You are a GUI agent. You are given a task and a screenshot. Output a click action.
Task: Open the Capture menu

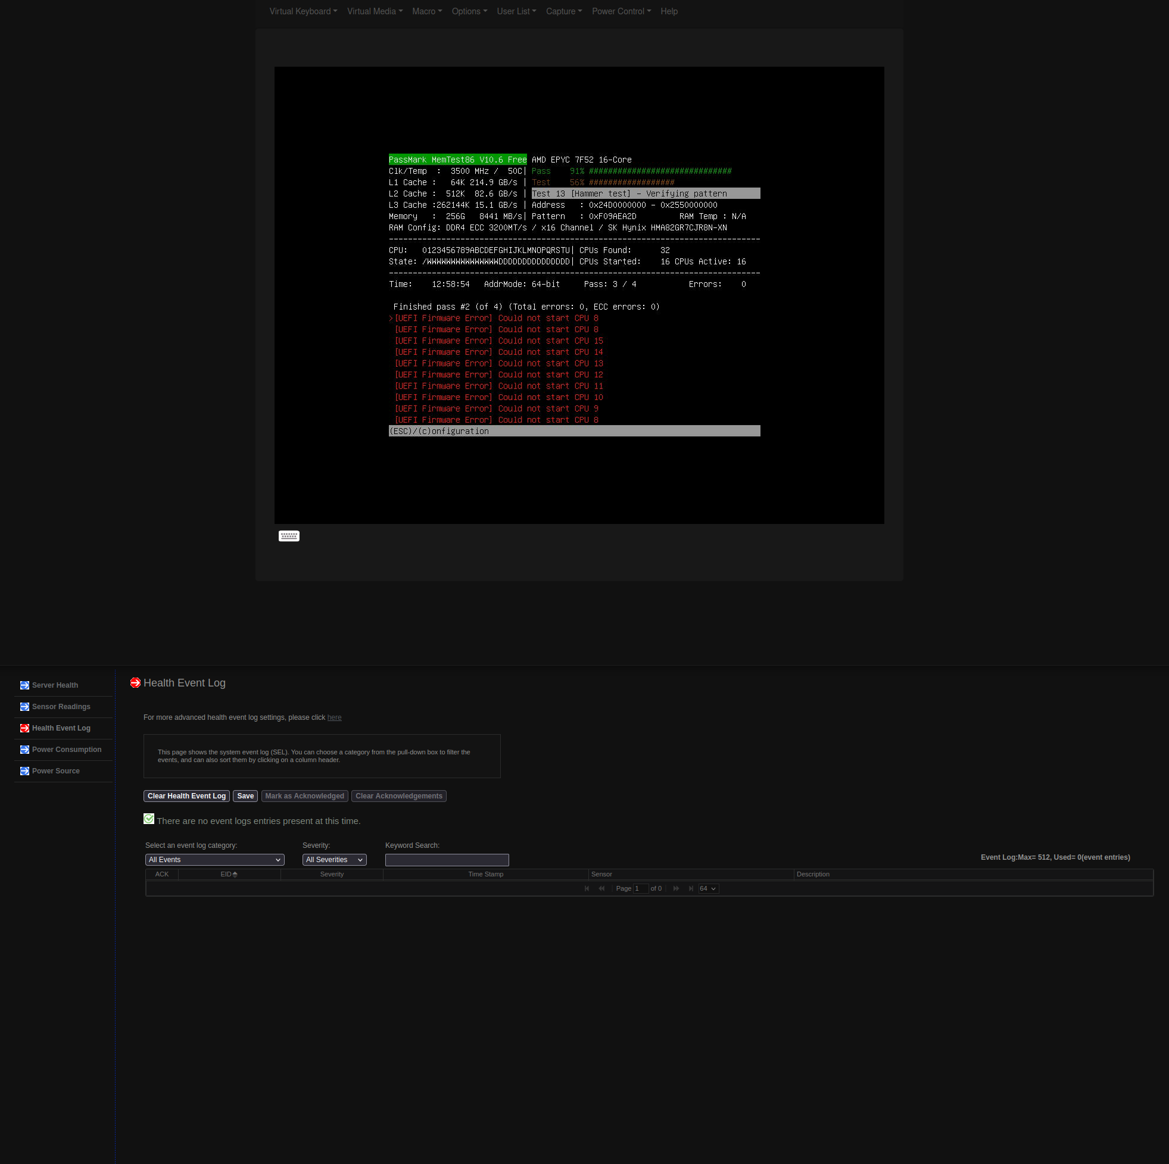[x=564, y=11]
